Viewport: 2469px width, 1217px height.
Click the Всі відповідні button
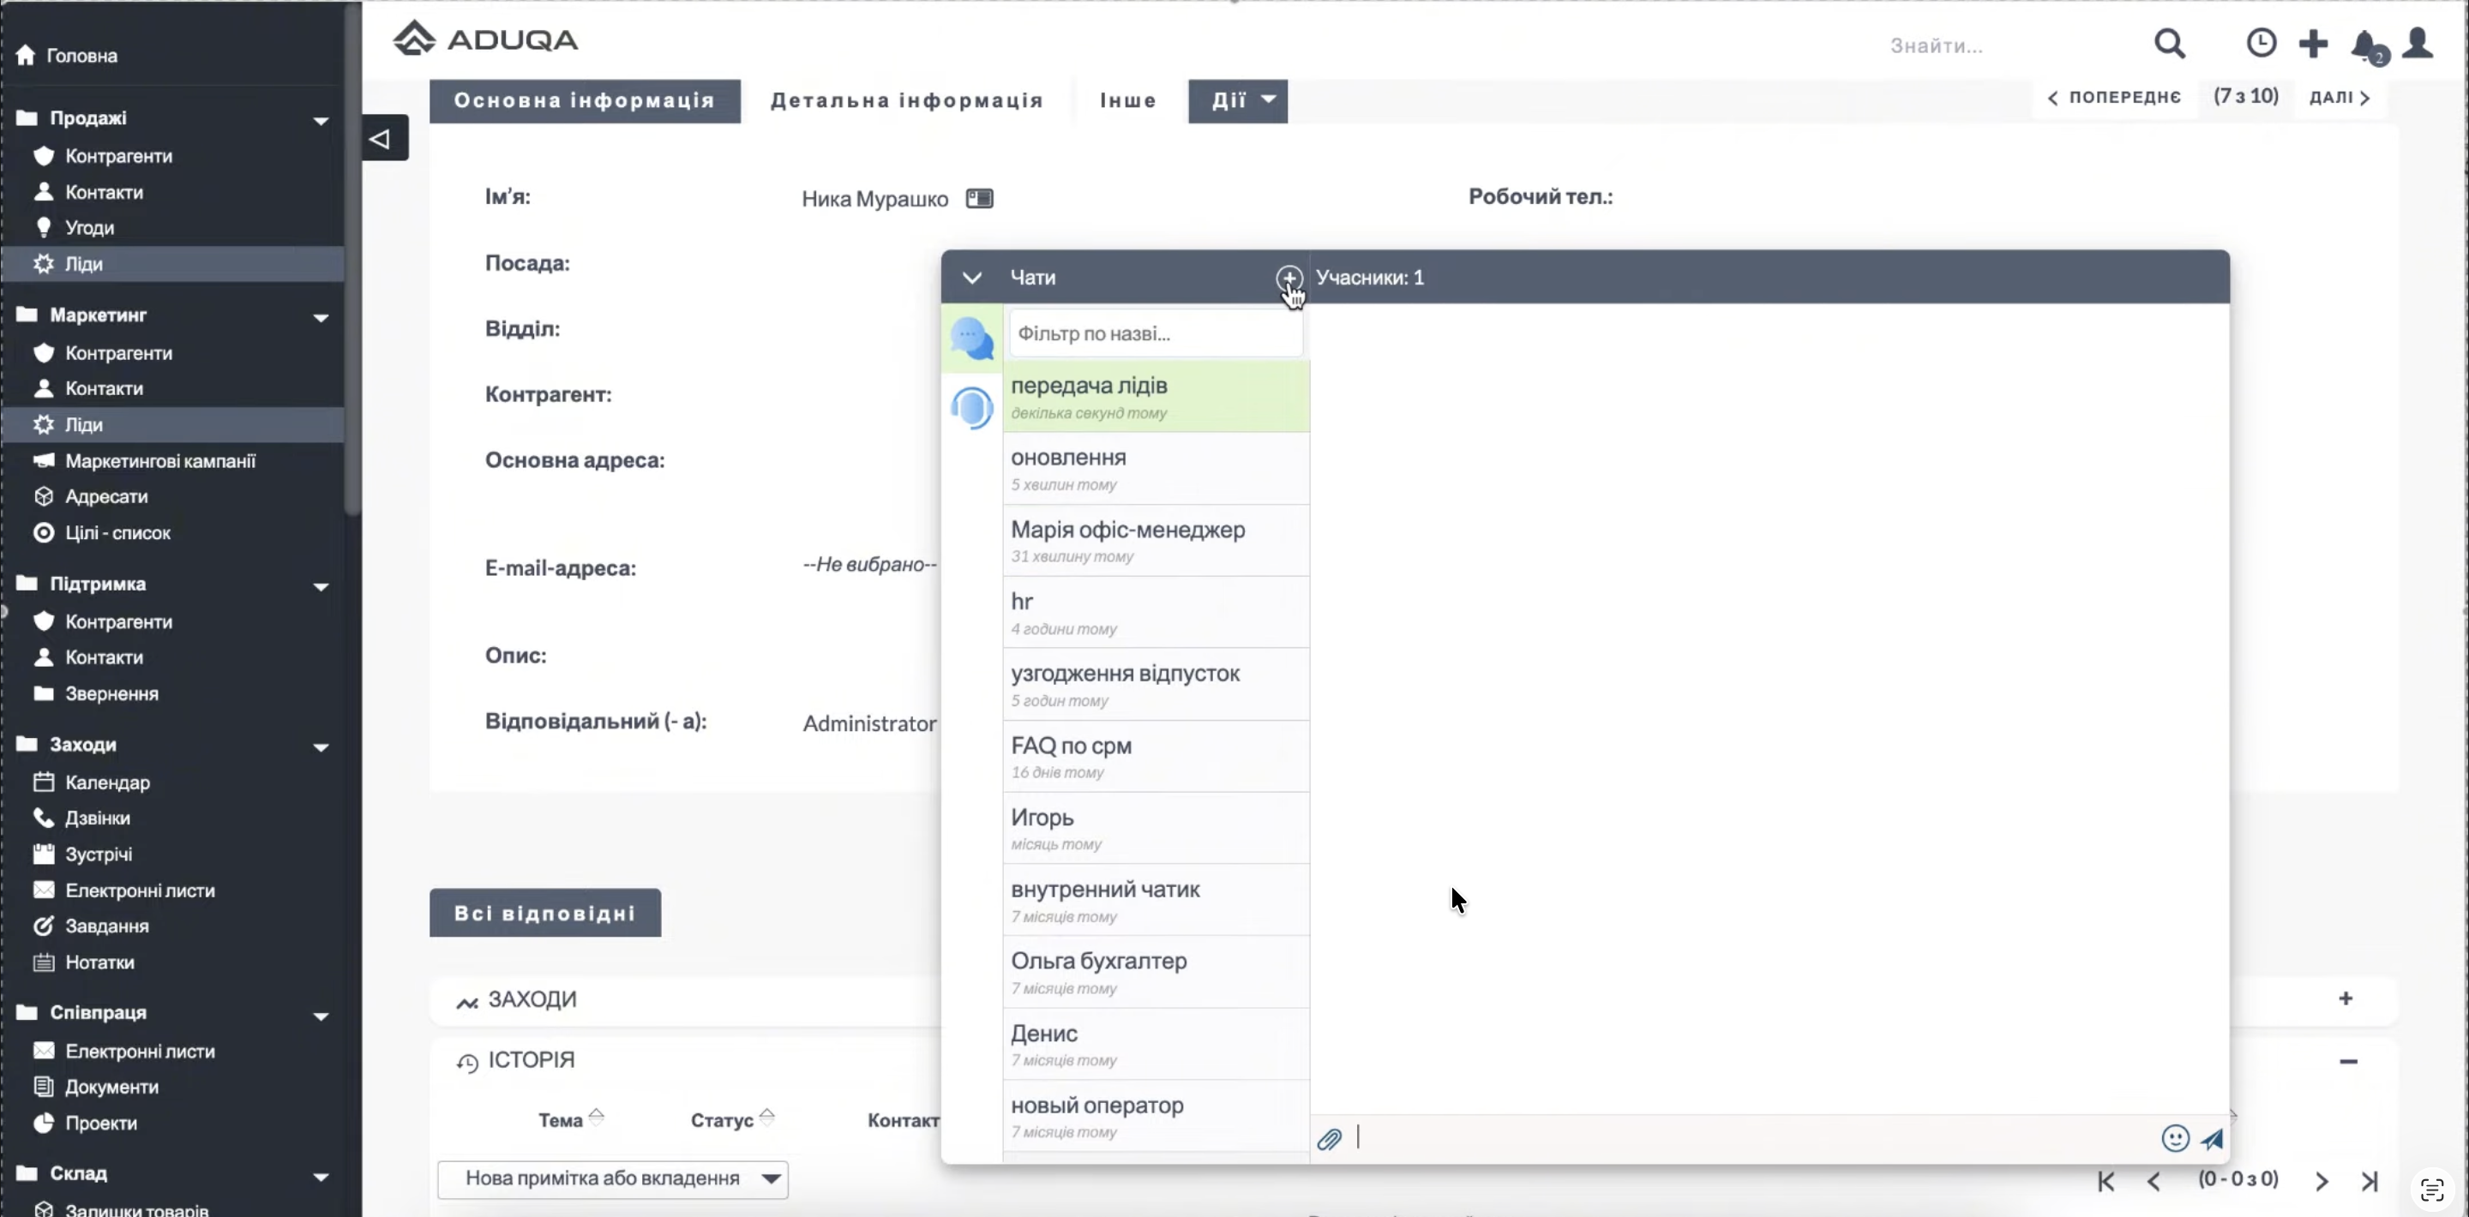tap(544, 912)
